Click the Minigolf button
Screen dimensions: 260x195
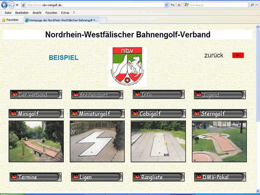[x=36, y=113]
